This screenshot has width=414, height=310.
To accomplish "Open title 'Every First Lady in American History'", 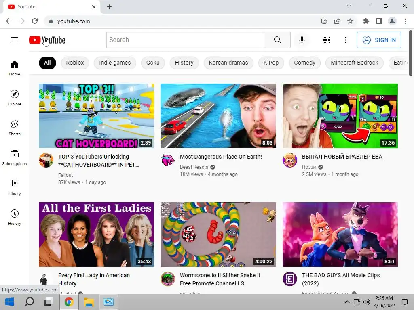I will pyautogui.click(x=94, y=279).
